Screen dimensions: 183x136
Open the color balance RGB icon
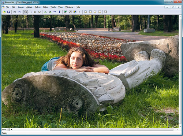point(75,12)
